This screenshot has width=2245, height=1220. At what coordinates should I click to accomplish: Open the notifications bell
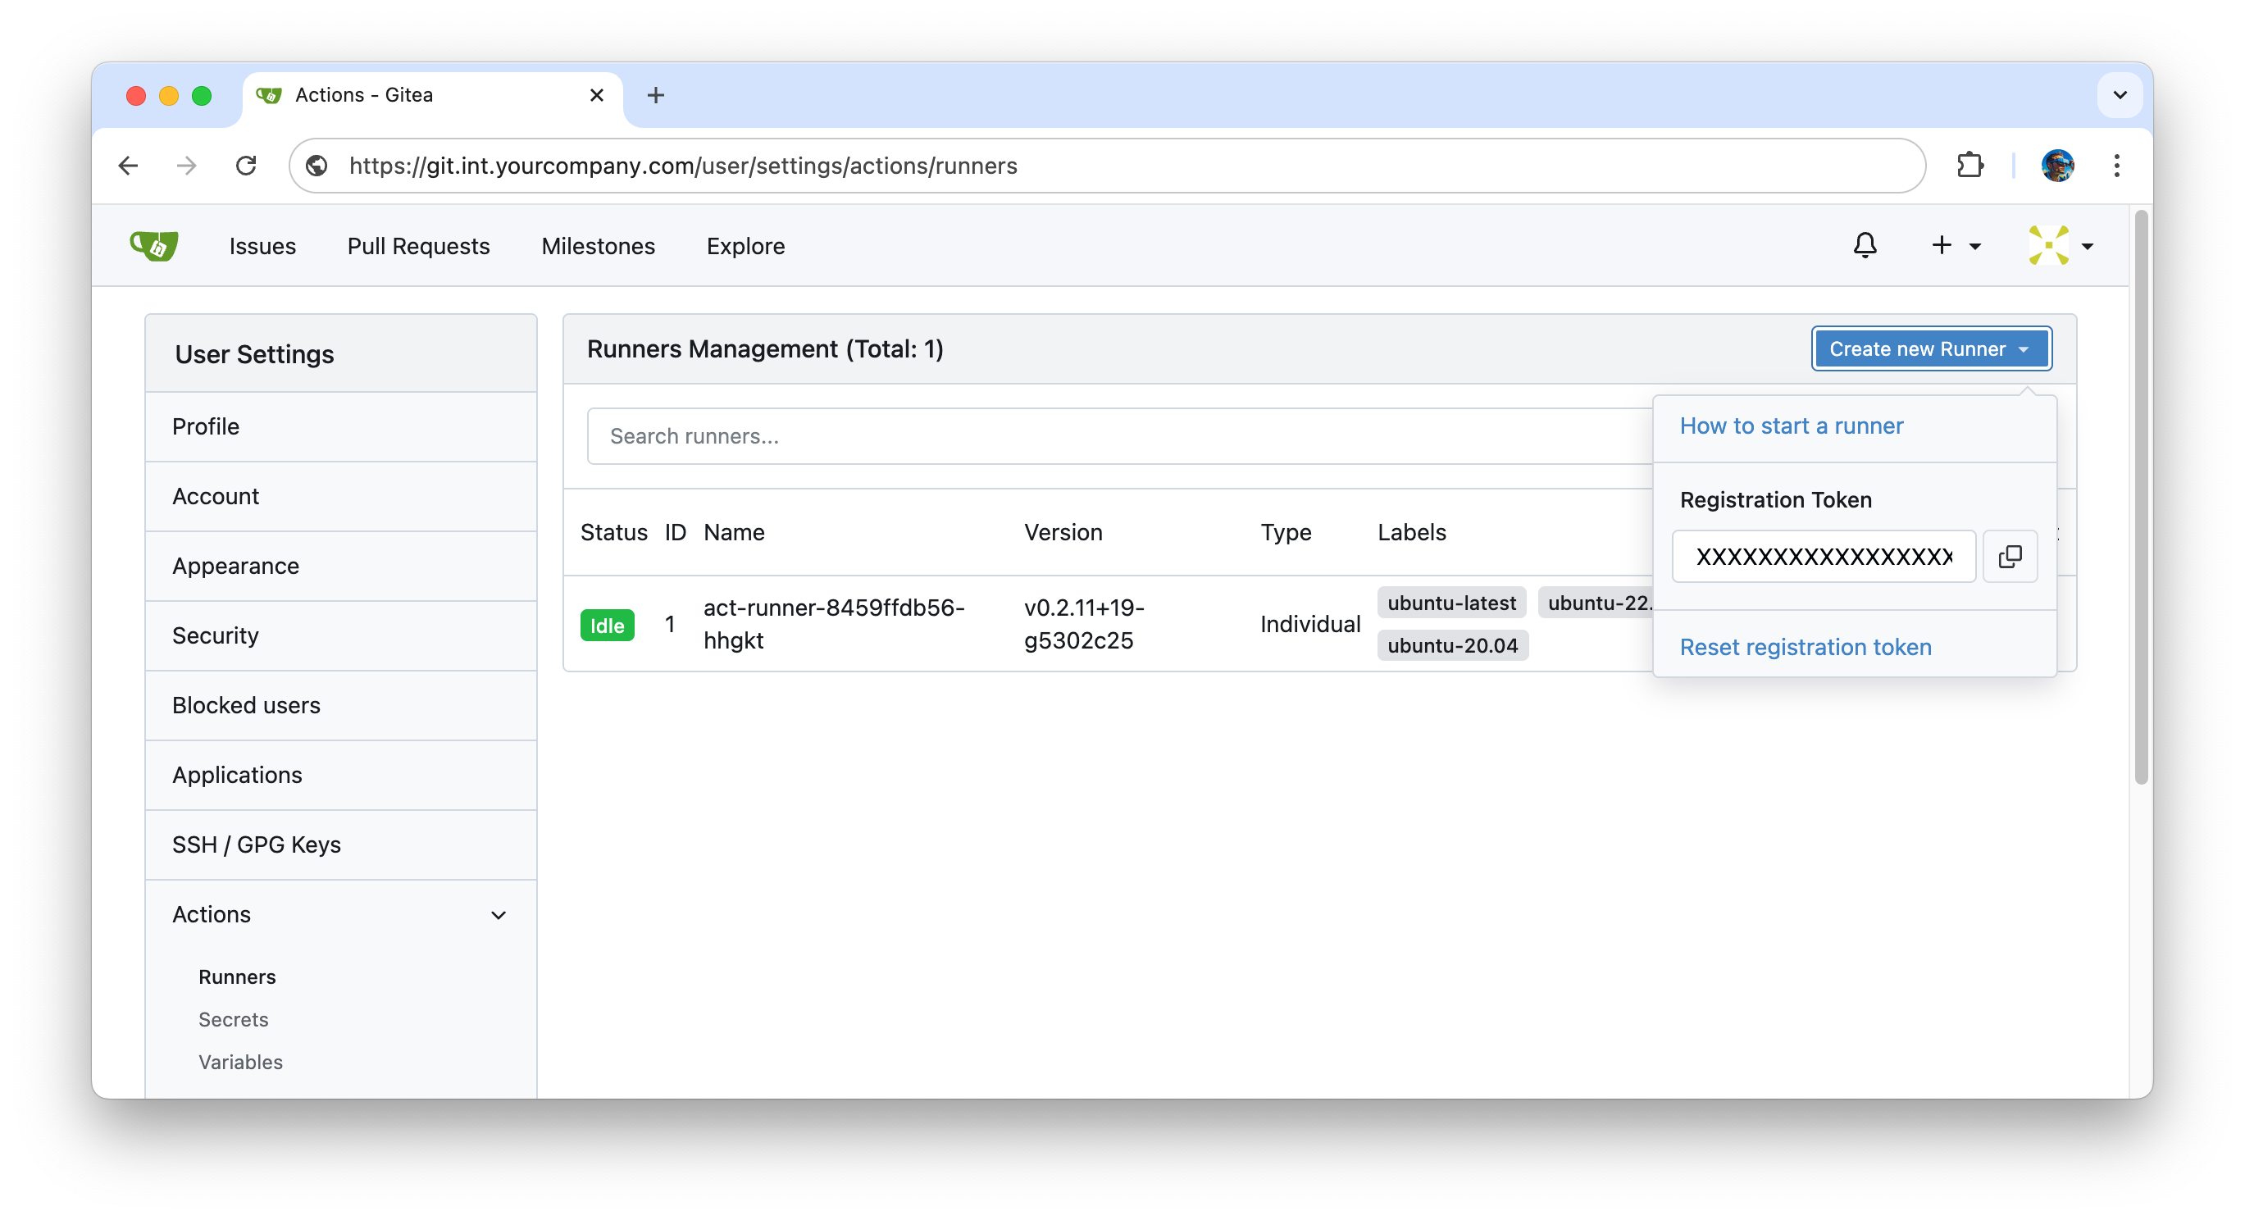tap(1865, 246)
